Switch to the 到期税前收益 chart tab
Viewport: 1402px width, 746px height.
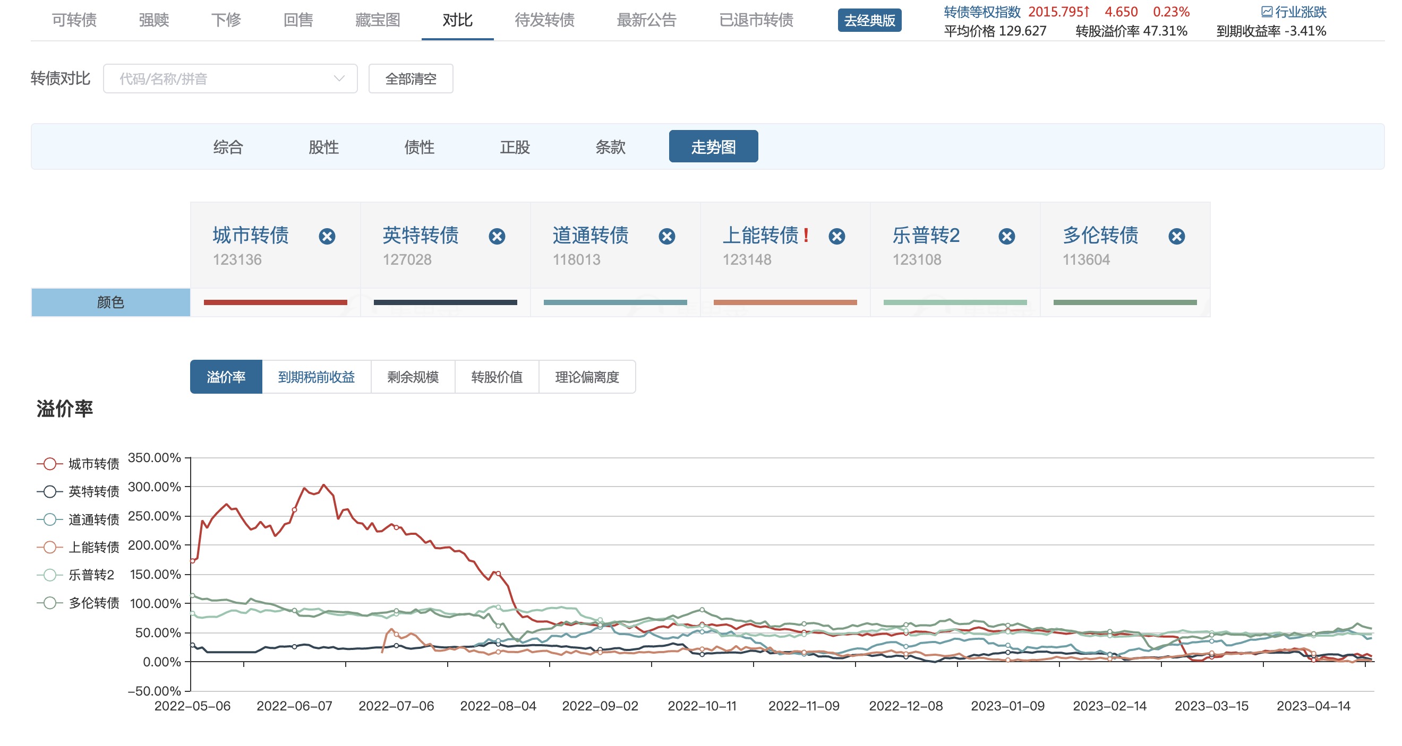(316, 377)
